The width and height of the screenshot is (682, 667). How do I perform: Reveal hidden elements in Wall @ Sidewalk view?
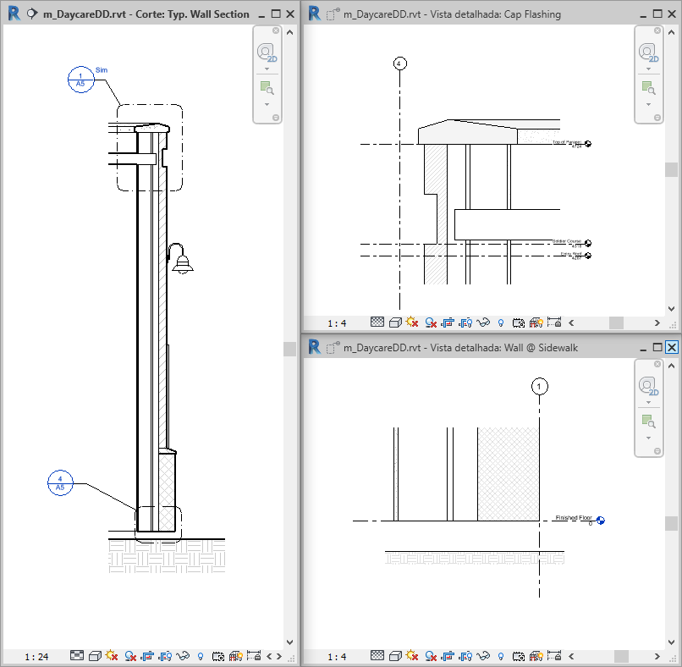(501, 656)
